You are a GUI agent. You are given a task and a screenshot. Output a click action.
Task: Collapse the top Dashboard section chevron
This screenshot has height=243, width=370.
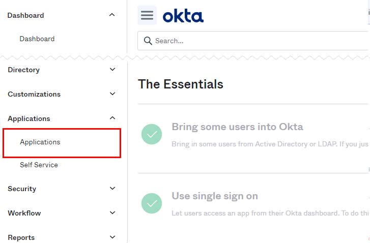point(112,15)
